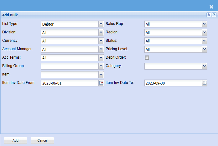218x146 pixels.
Task: Open calendar picker for Item Inv Date To
Action: 205,83
